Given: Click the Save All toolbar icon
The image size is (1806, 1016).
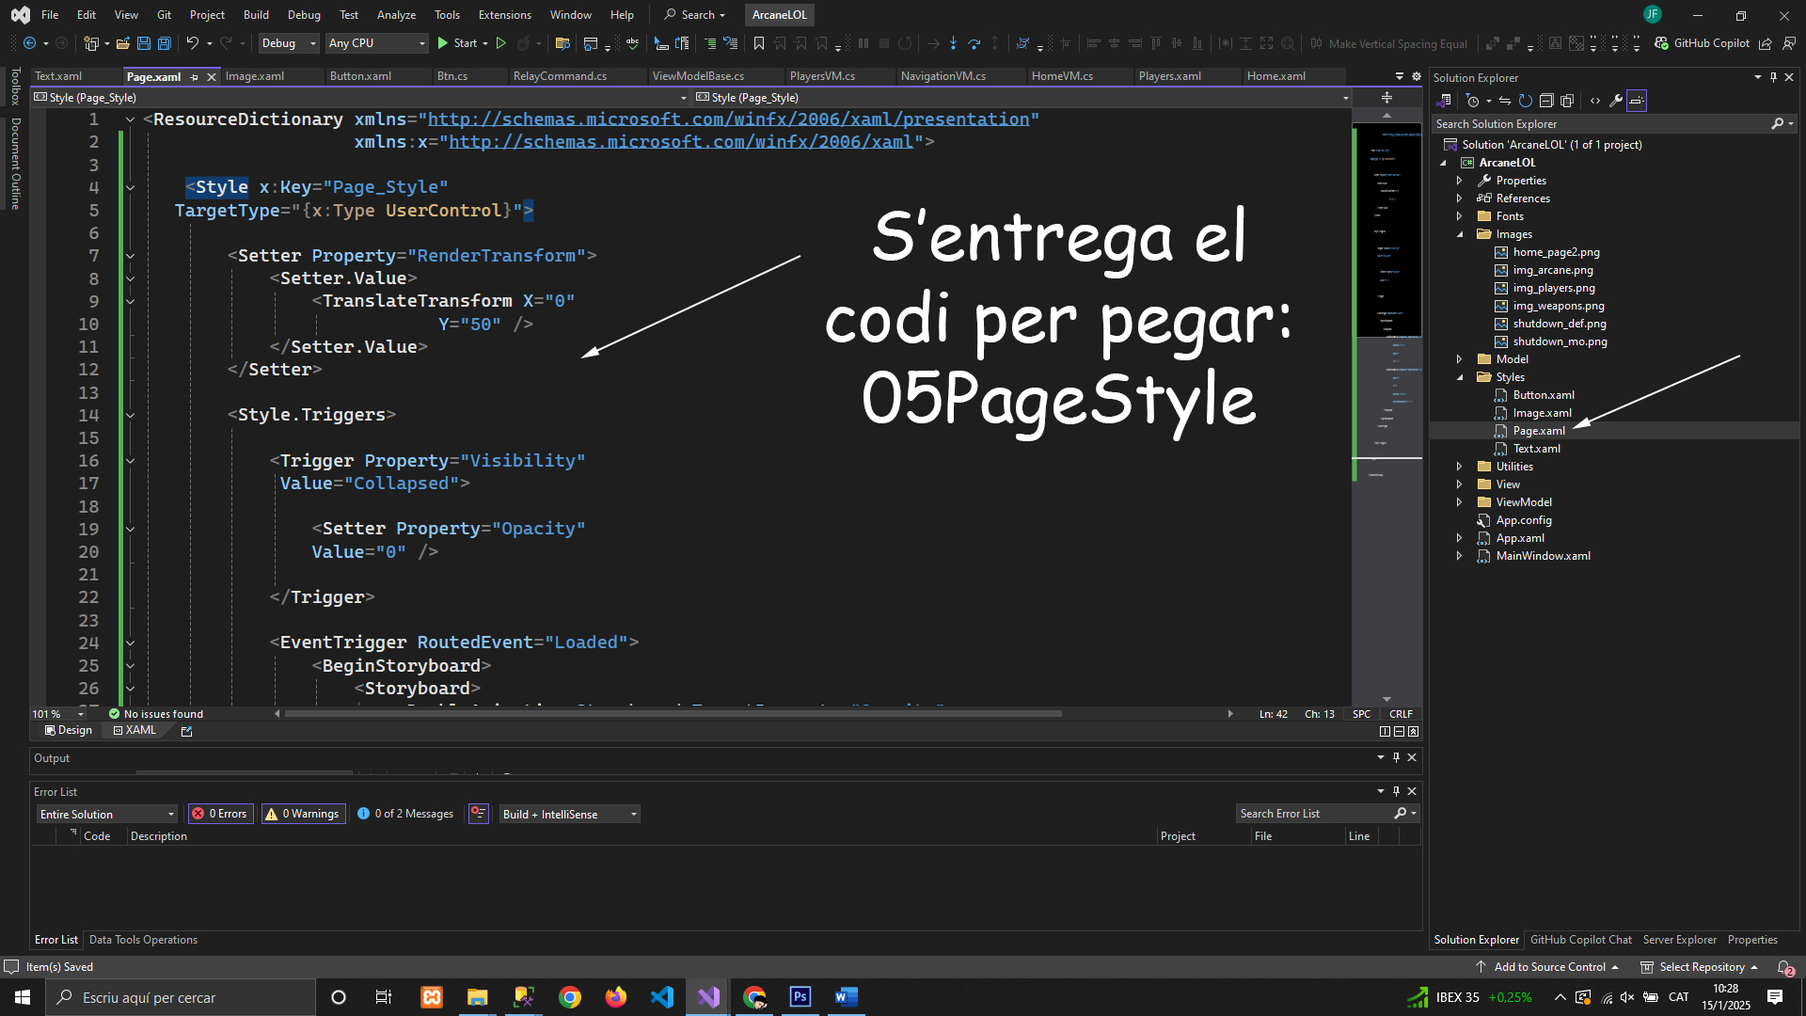Looking at the screenshot, I should pos(165,43).
